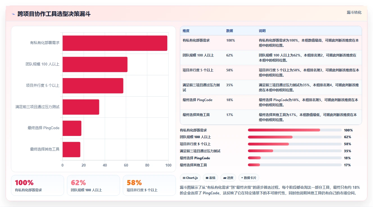Click the 漏斗转化 label in the header

click(x=354, y=12)
